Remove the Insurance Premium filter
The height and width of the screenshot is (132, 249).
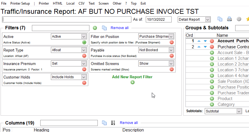click(84, 69)
